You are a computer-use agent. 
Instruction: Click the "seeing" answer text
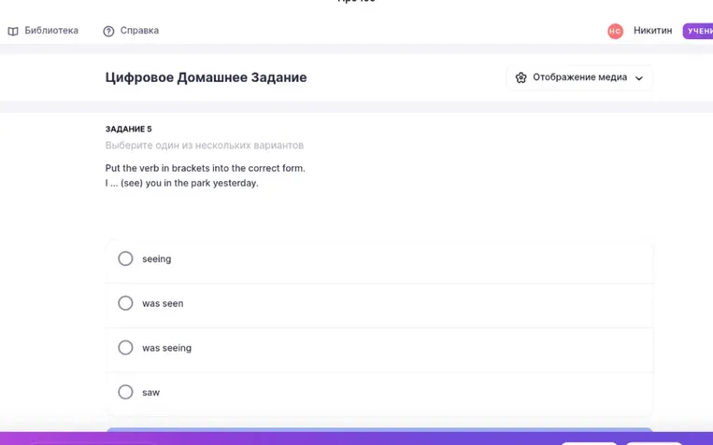coord(156,258)
